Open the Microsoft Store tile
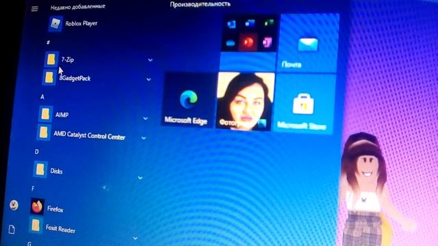Viewport: 438px width, 246px height. [304, 104]
